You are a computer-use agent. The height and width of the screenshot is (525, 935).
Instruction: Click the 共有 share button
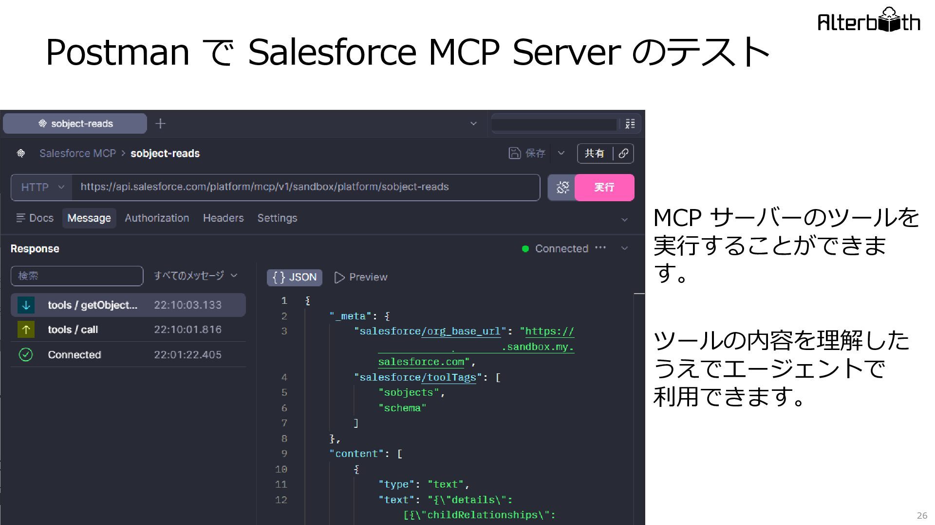pos(595,153)
